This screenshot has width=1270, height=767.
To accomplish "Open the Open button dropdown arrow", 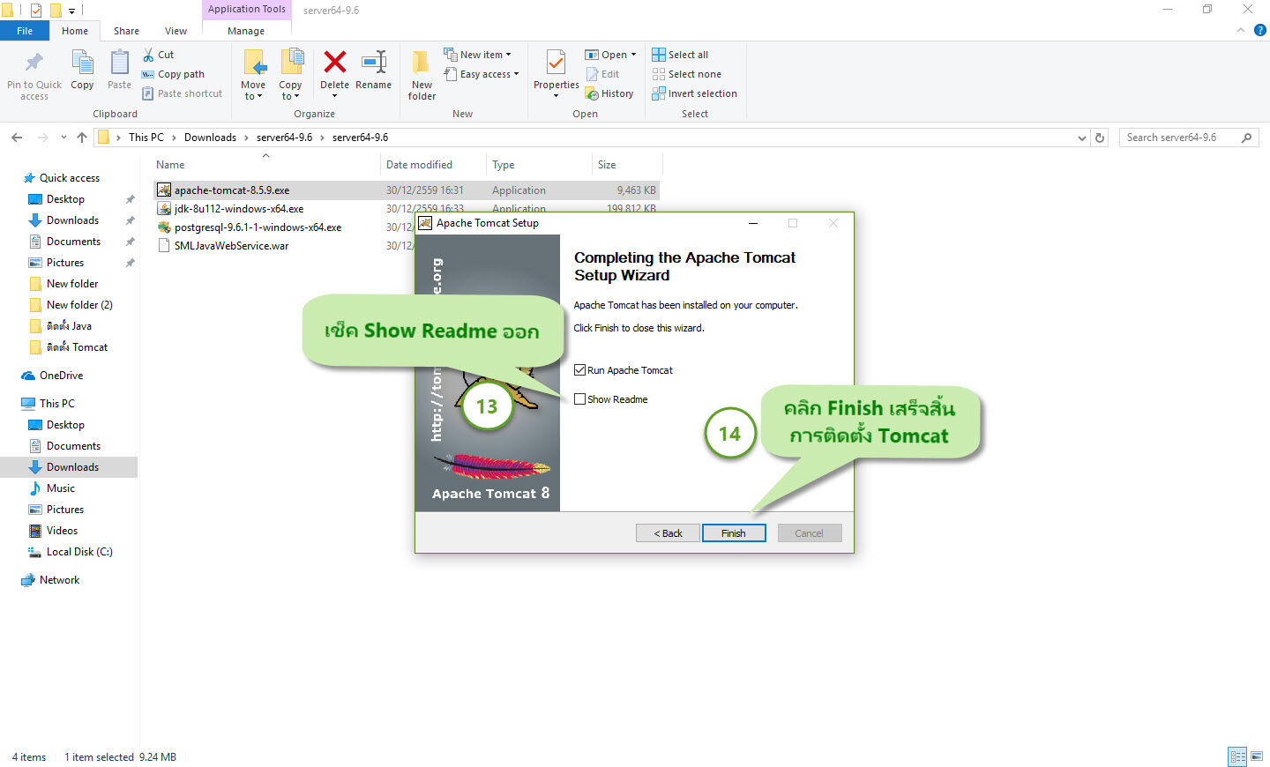I will pos(633,55).
